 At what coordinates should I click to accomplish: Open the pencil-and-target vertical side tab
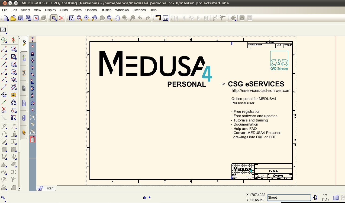click(x=24, y=43)
